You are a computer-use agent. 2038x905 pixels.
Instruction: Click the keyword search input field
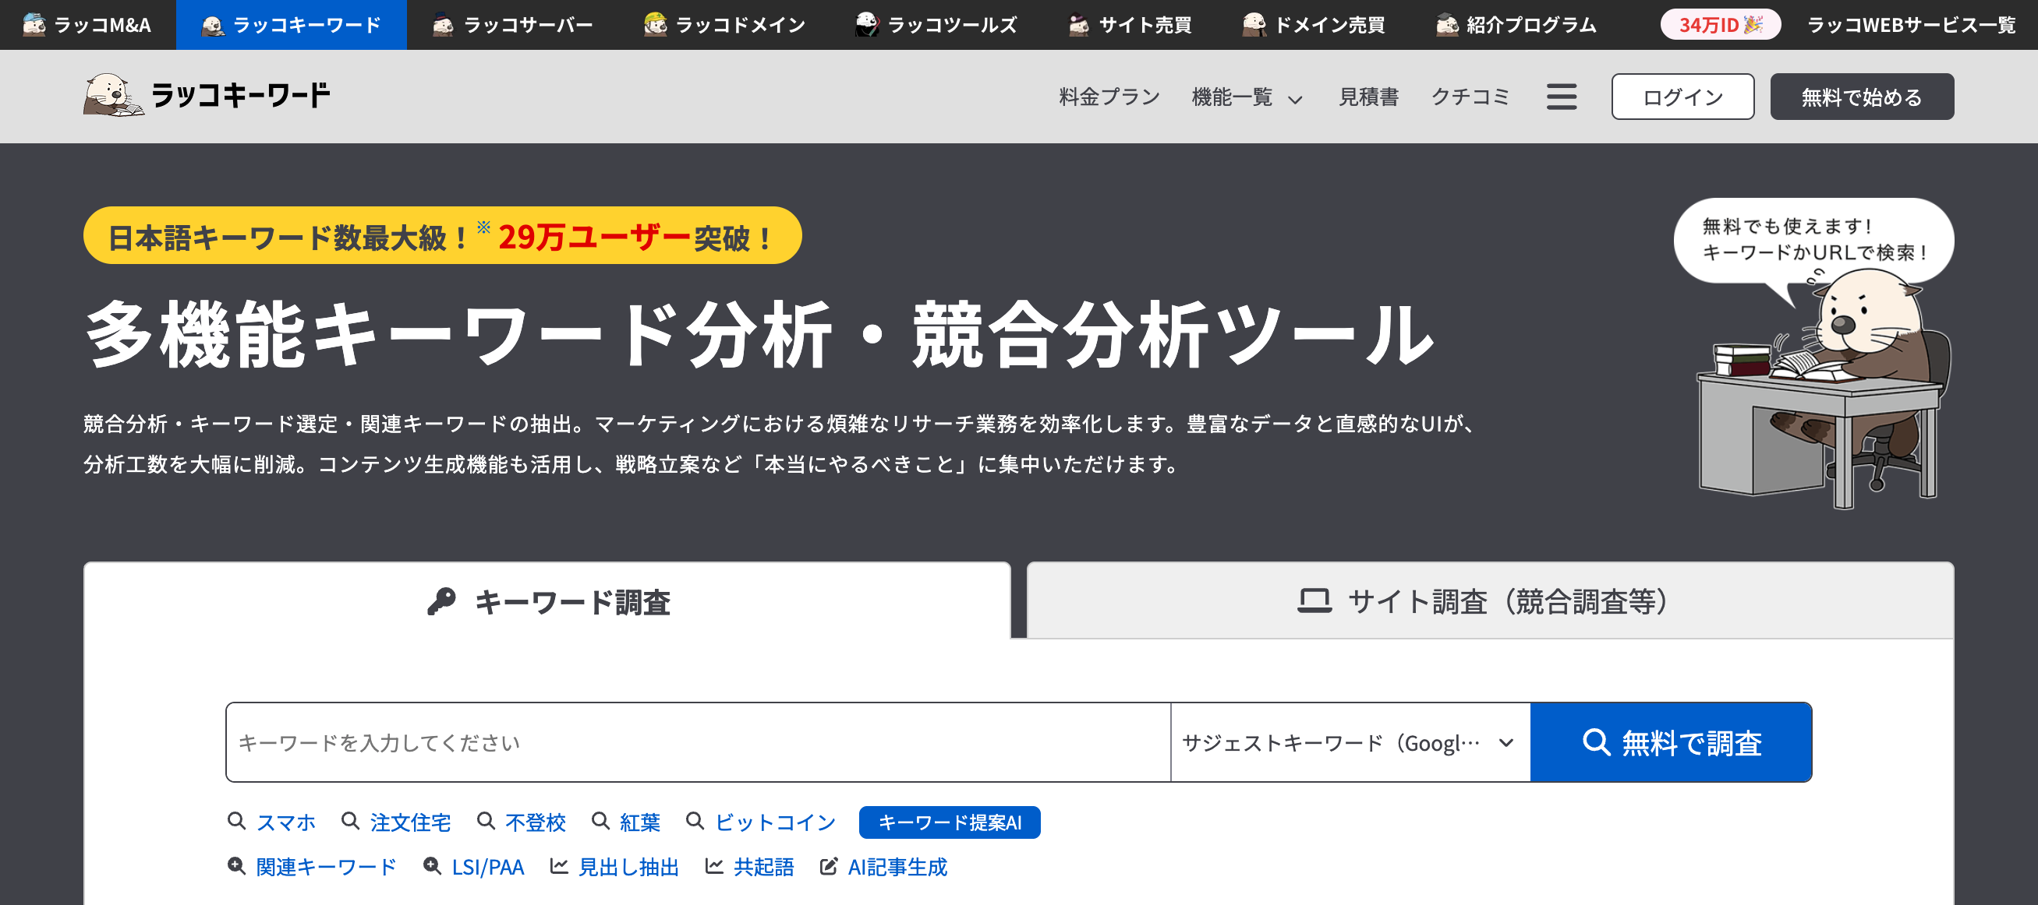click(696, 741)
